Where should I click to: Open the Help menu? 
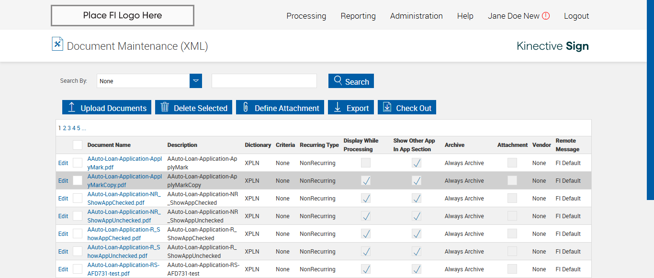tap(465, 16)
